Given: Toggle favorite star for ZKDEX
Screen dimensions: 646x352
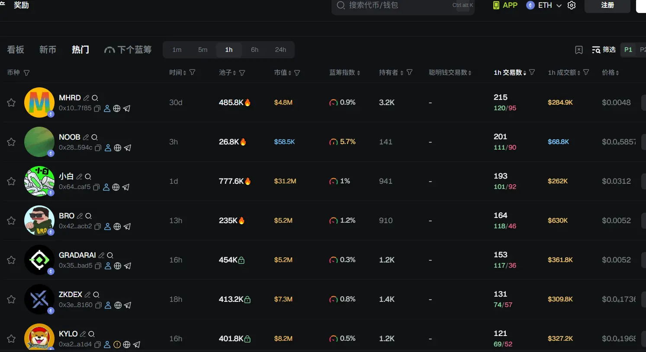Looking at the screenshot, I should (11, 299).
